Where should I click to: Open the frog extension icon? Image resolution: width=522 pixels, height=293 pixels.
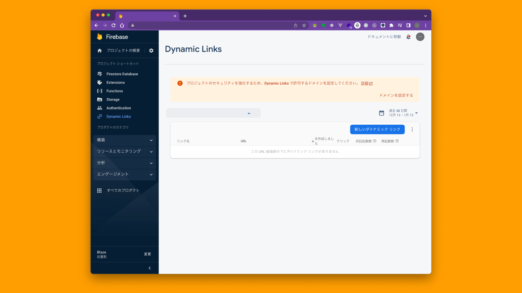coord(315,25)
